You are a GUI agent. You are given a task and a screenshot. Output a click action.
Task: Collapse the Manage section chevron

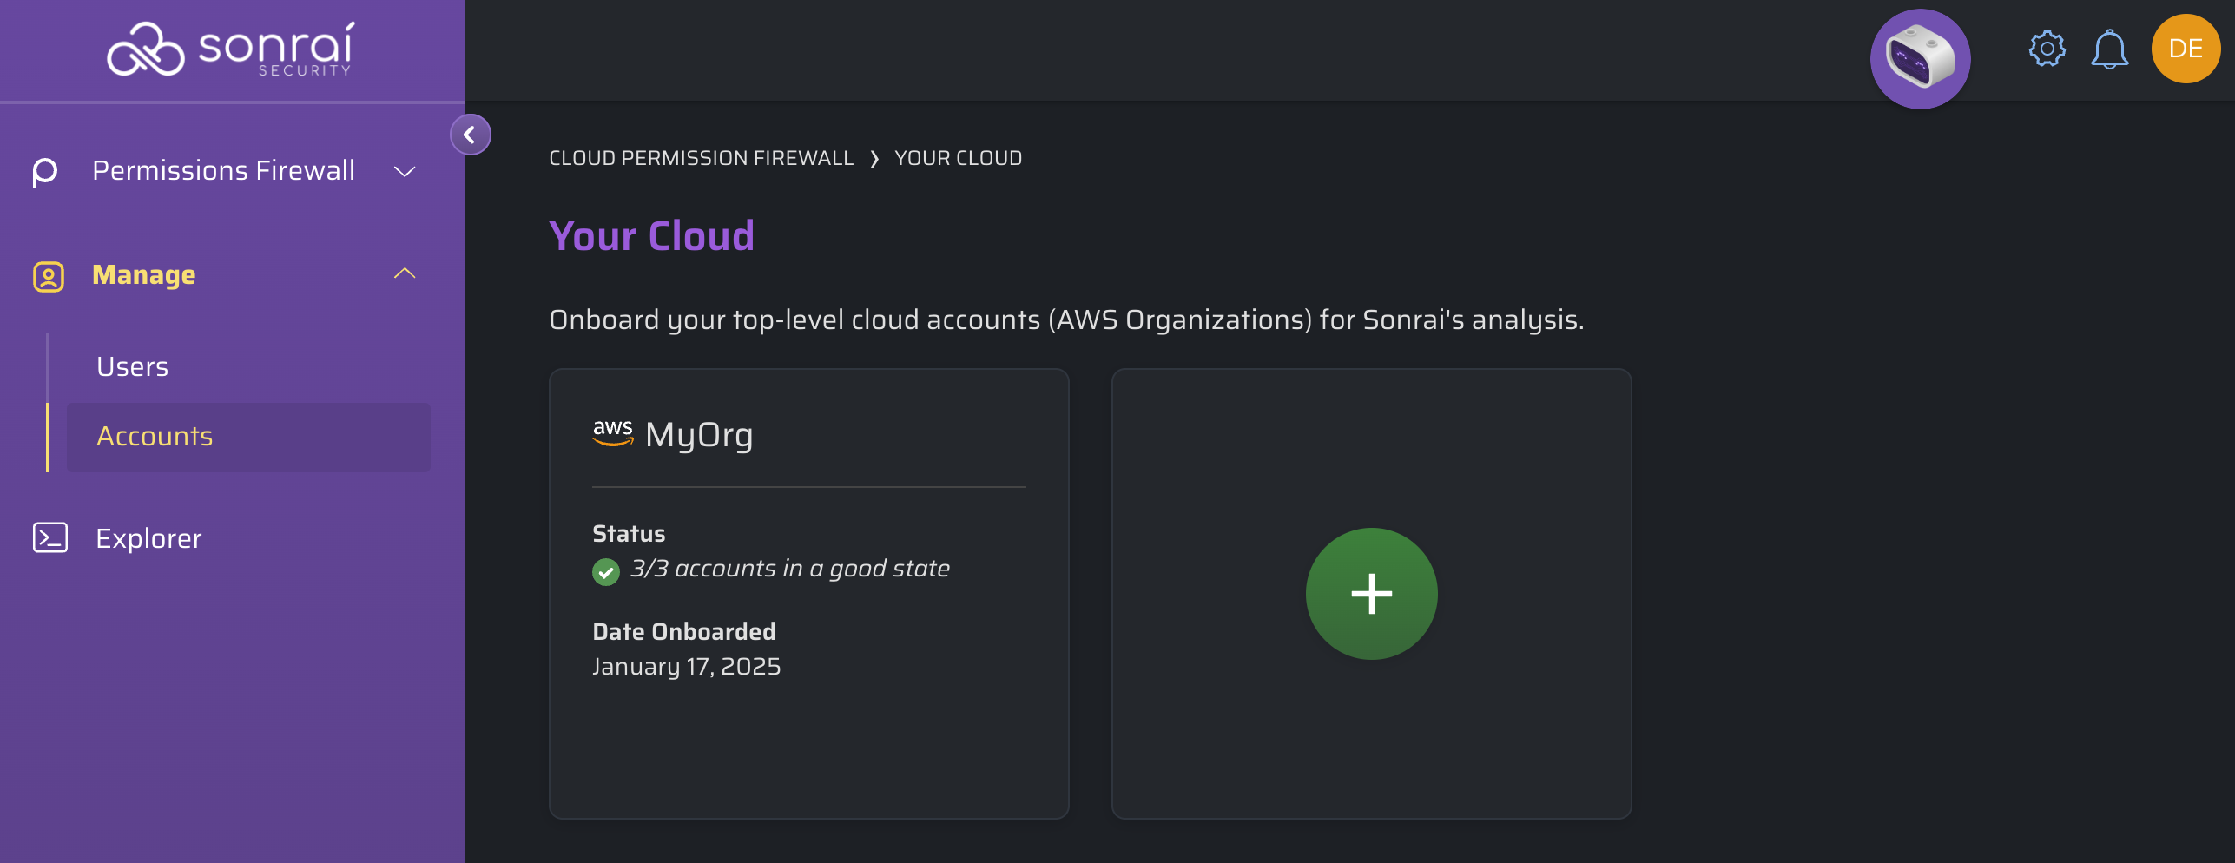pos(405,273)
